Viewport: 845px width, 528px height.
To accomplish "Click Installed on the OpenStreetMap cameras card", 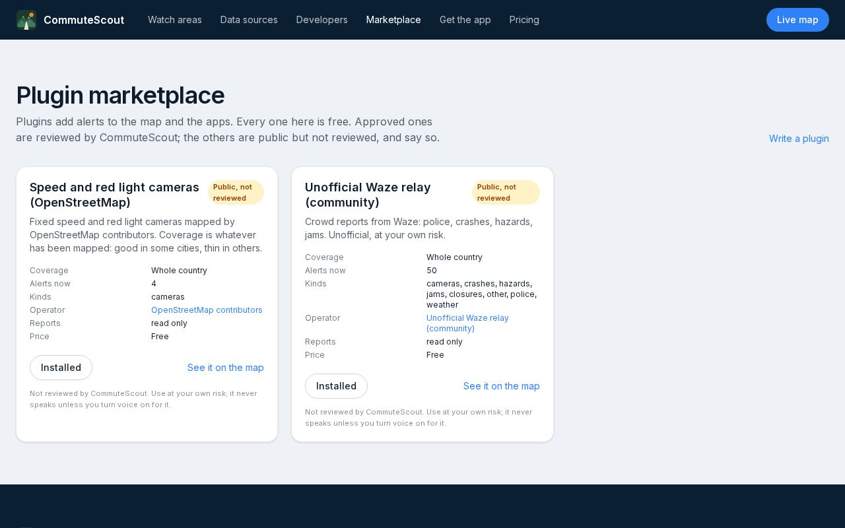I will click(x=61, y=368).
